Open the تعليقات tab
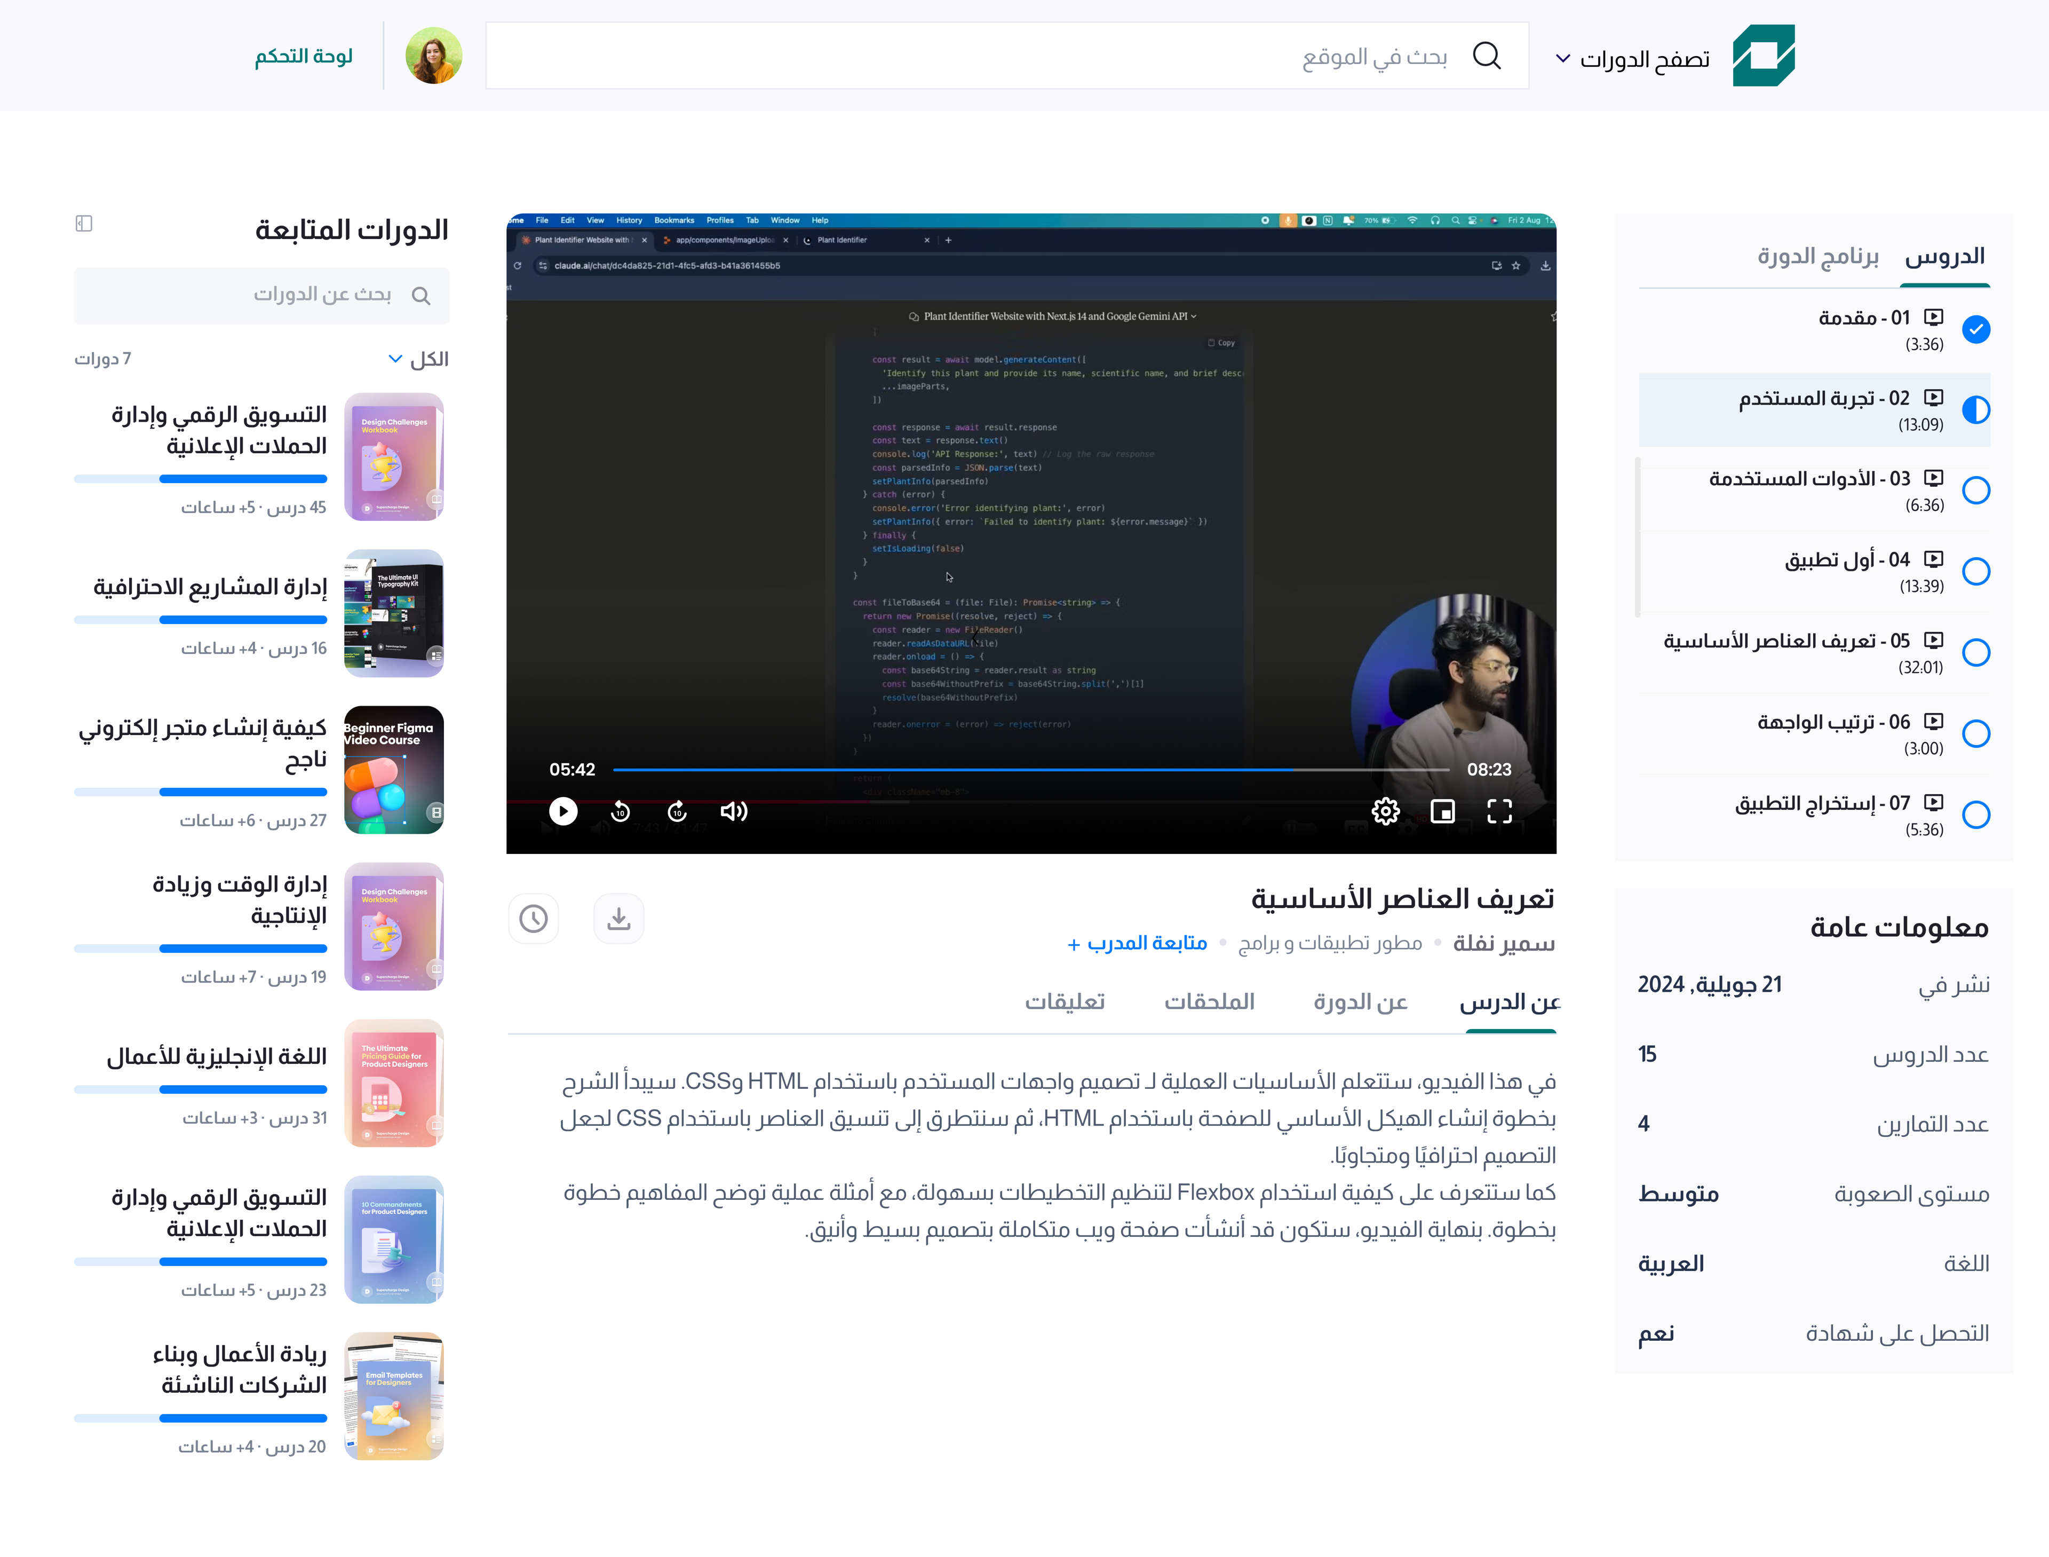 point(1065,1002)
